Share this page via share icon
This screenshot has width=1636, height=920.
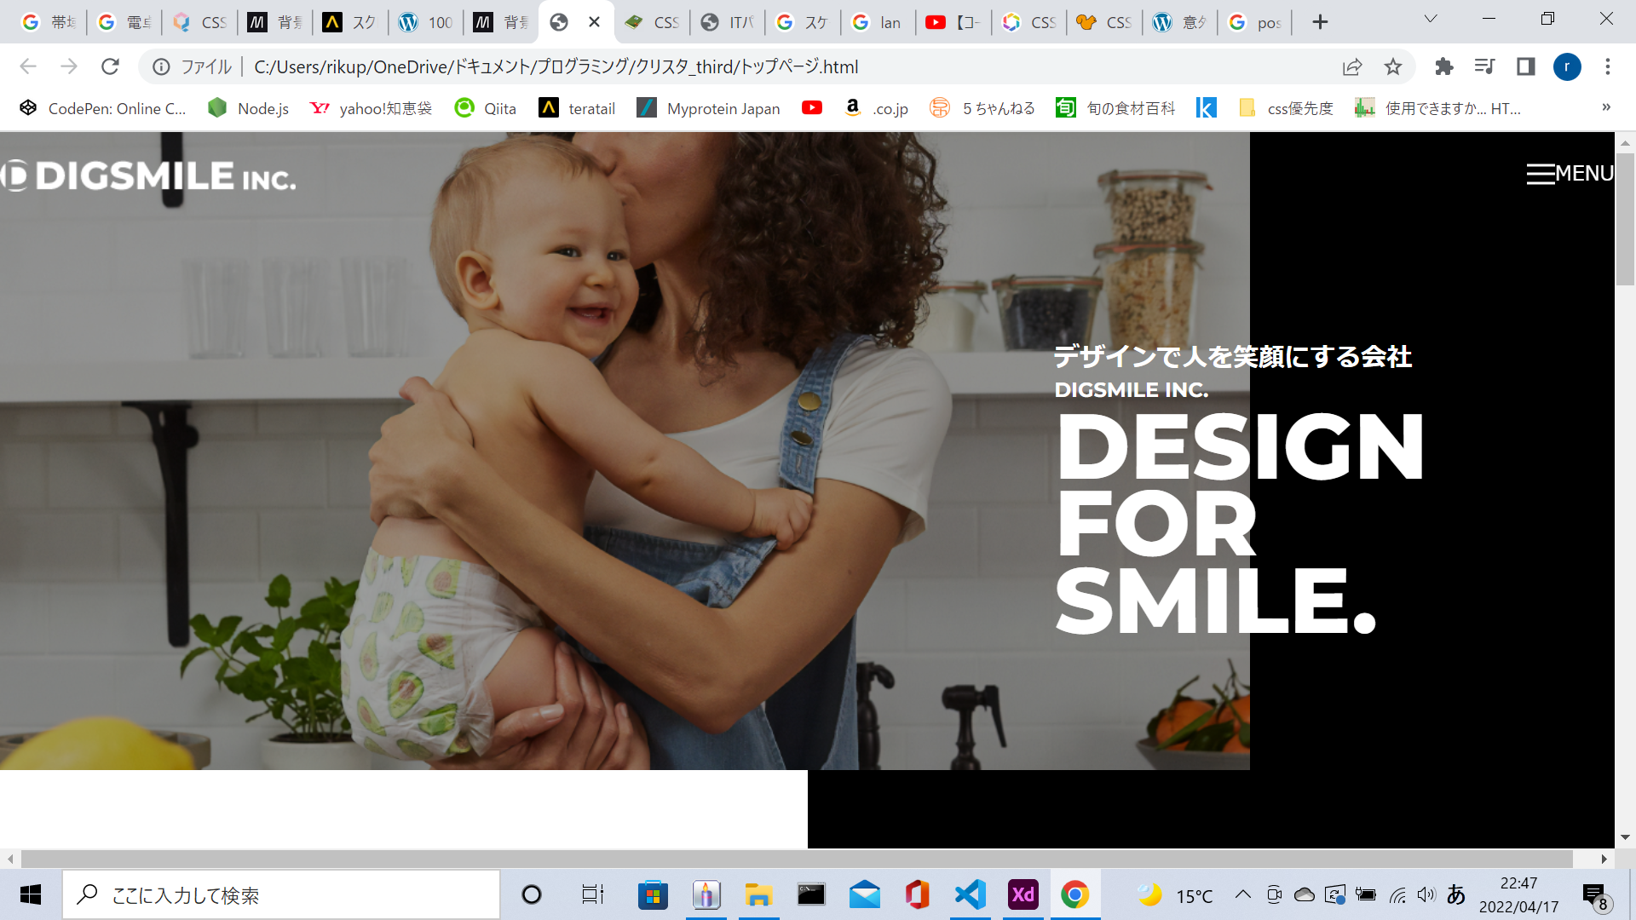[x=1352, y=66]
